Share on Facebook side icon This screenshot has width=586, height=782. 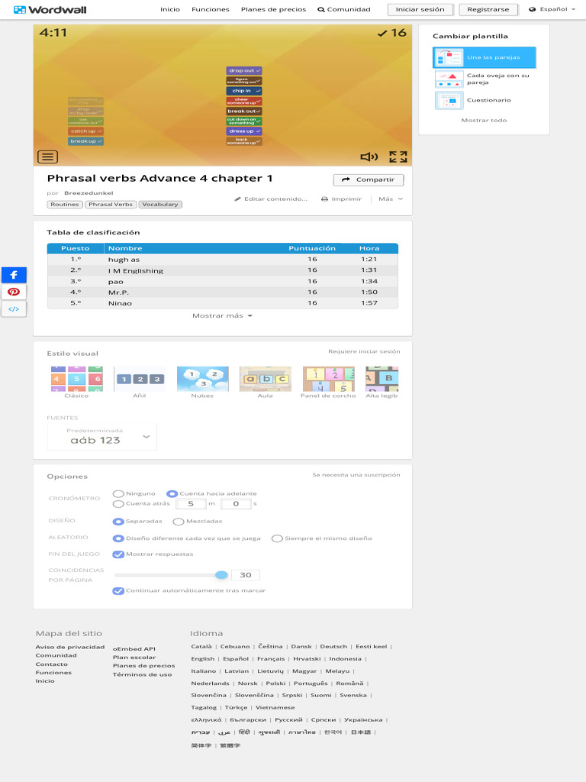(14, 275)
